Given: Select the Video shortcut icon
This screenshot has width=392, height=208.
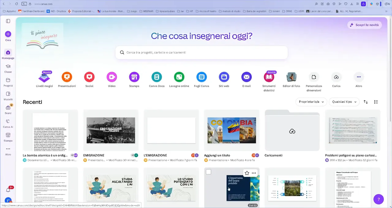Looking at the screenshot, I should tap(112, 77).
